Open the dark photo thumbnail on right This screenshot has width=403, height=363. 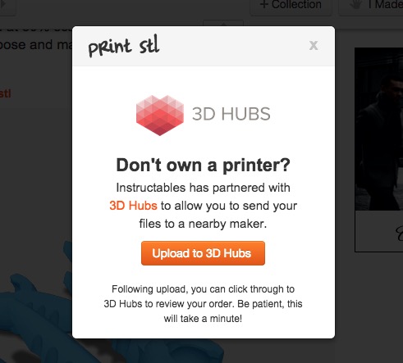coord(379,129)
